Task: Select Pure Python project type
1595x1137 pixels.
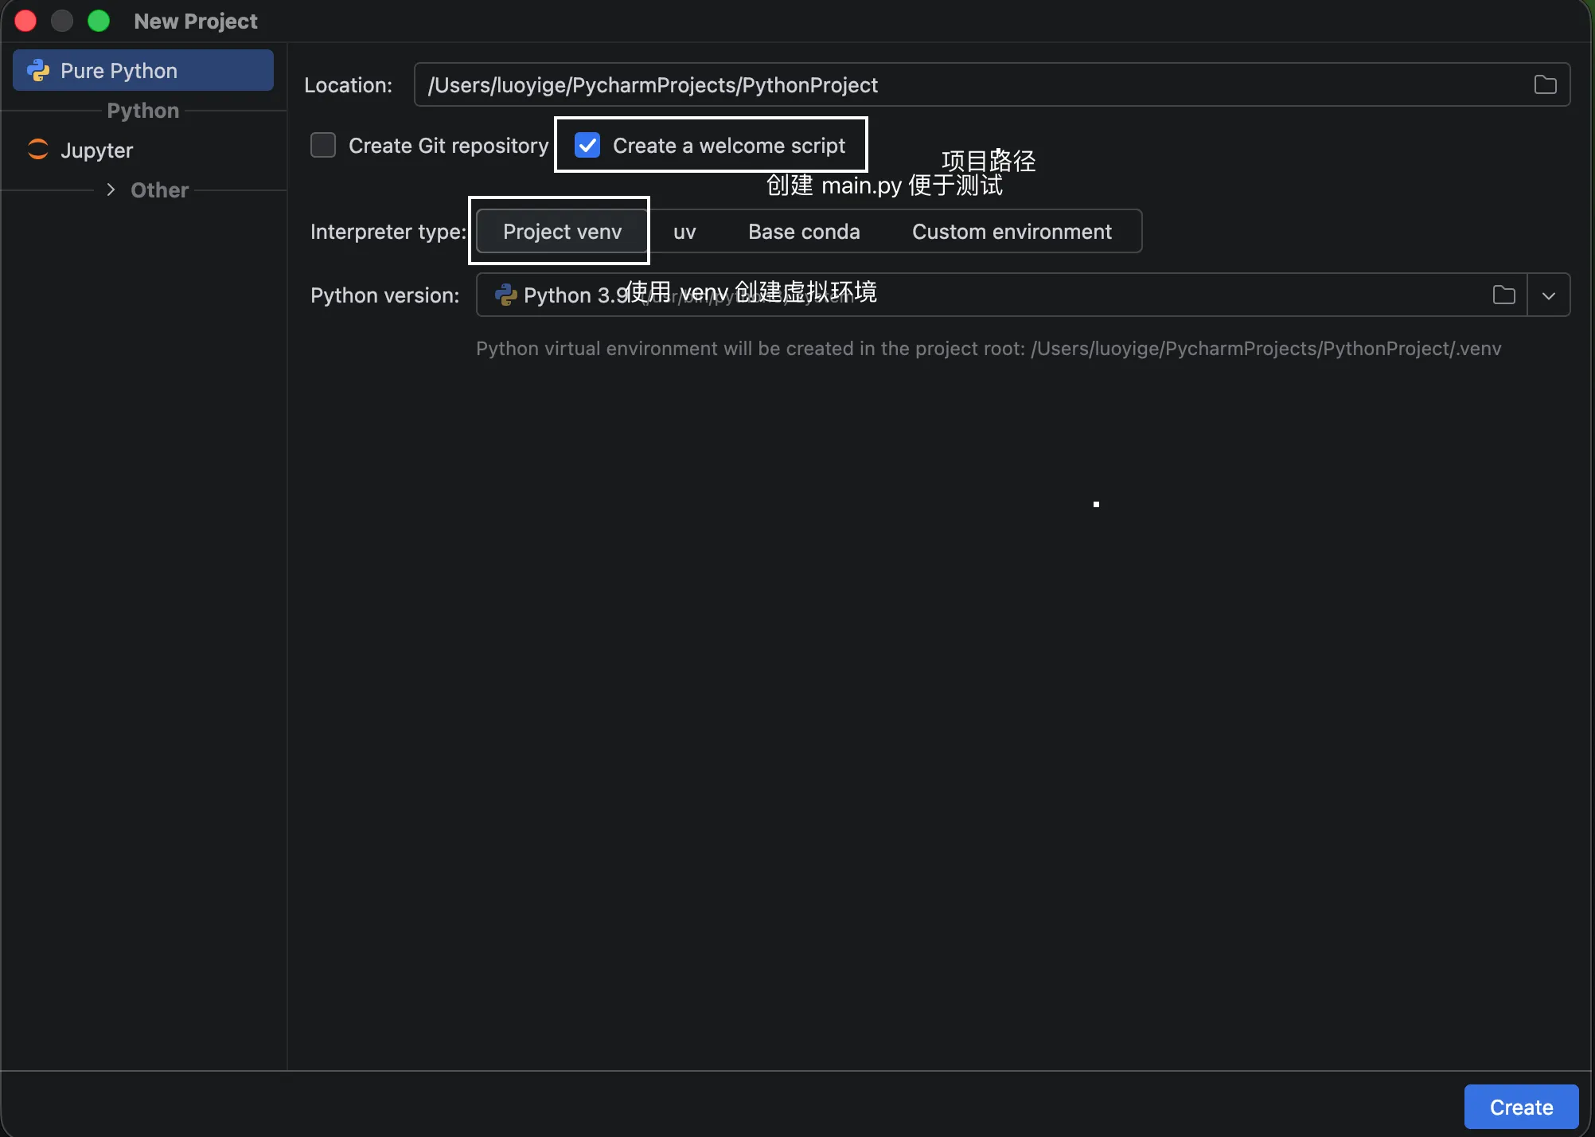Action: [143, 71]
